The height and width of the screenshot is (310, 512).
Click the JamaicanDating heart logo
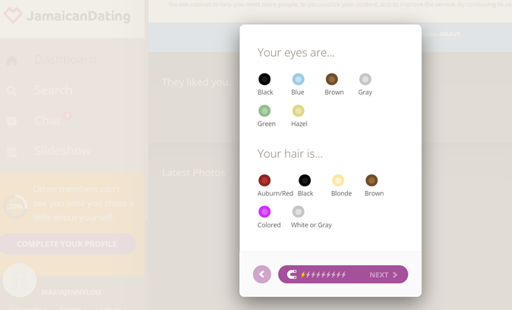click(13, 15)
